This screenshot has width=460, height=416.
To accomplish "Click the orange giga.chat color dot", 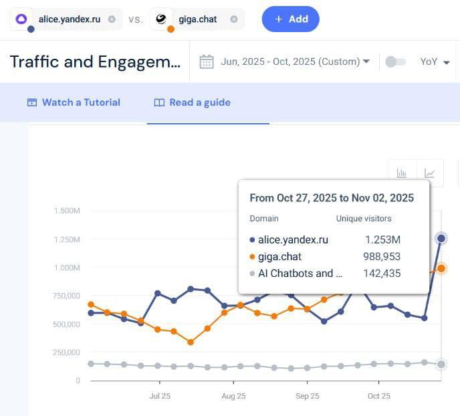I will (170, 29).
